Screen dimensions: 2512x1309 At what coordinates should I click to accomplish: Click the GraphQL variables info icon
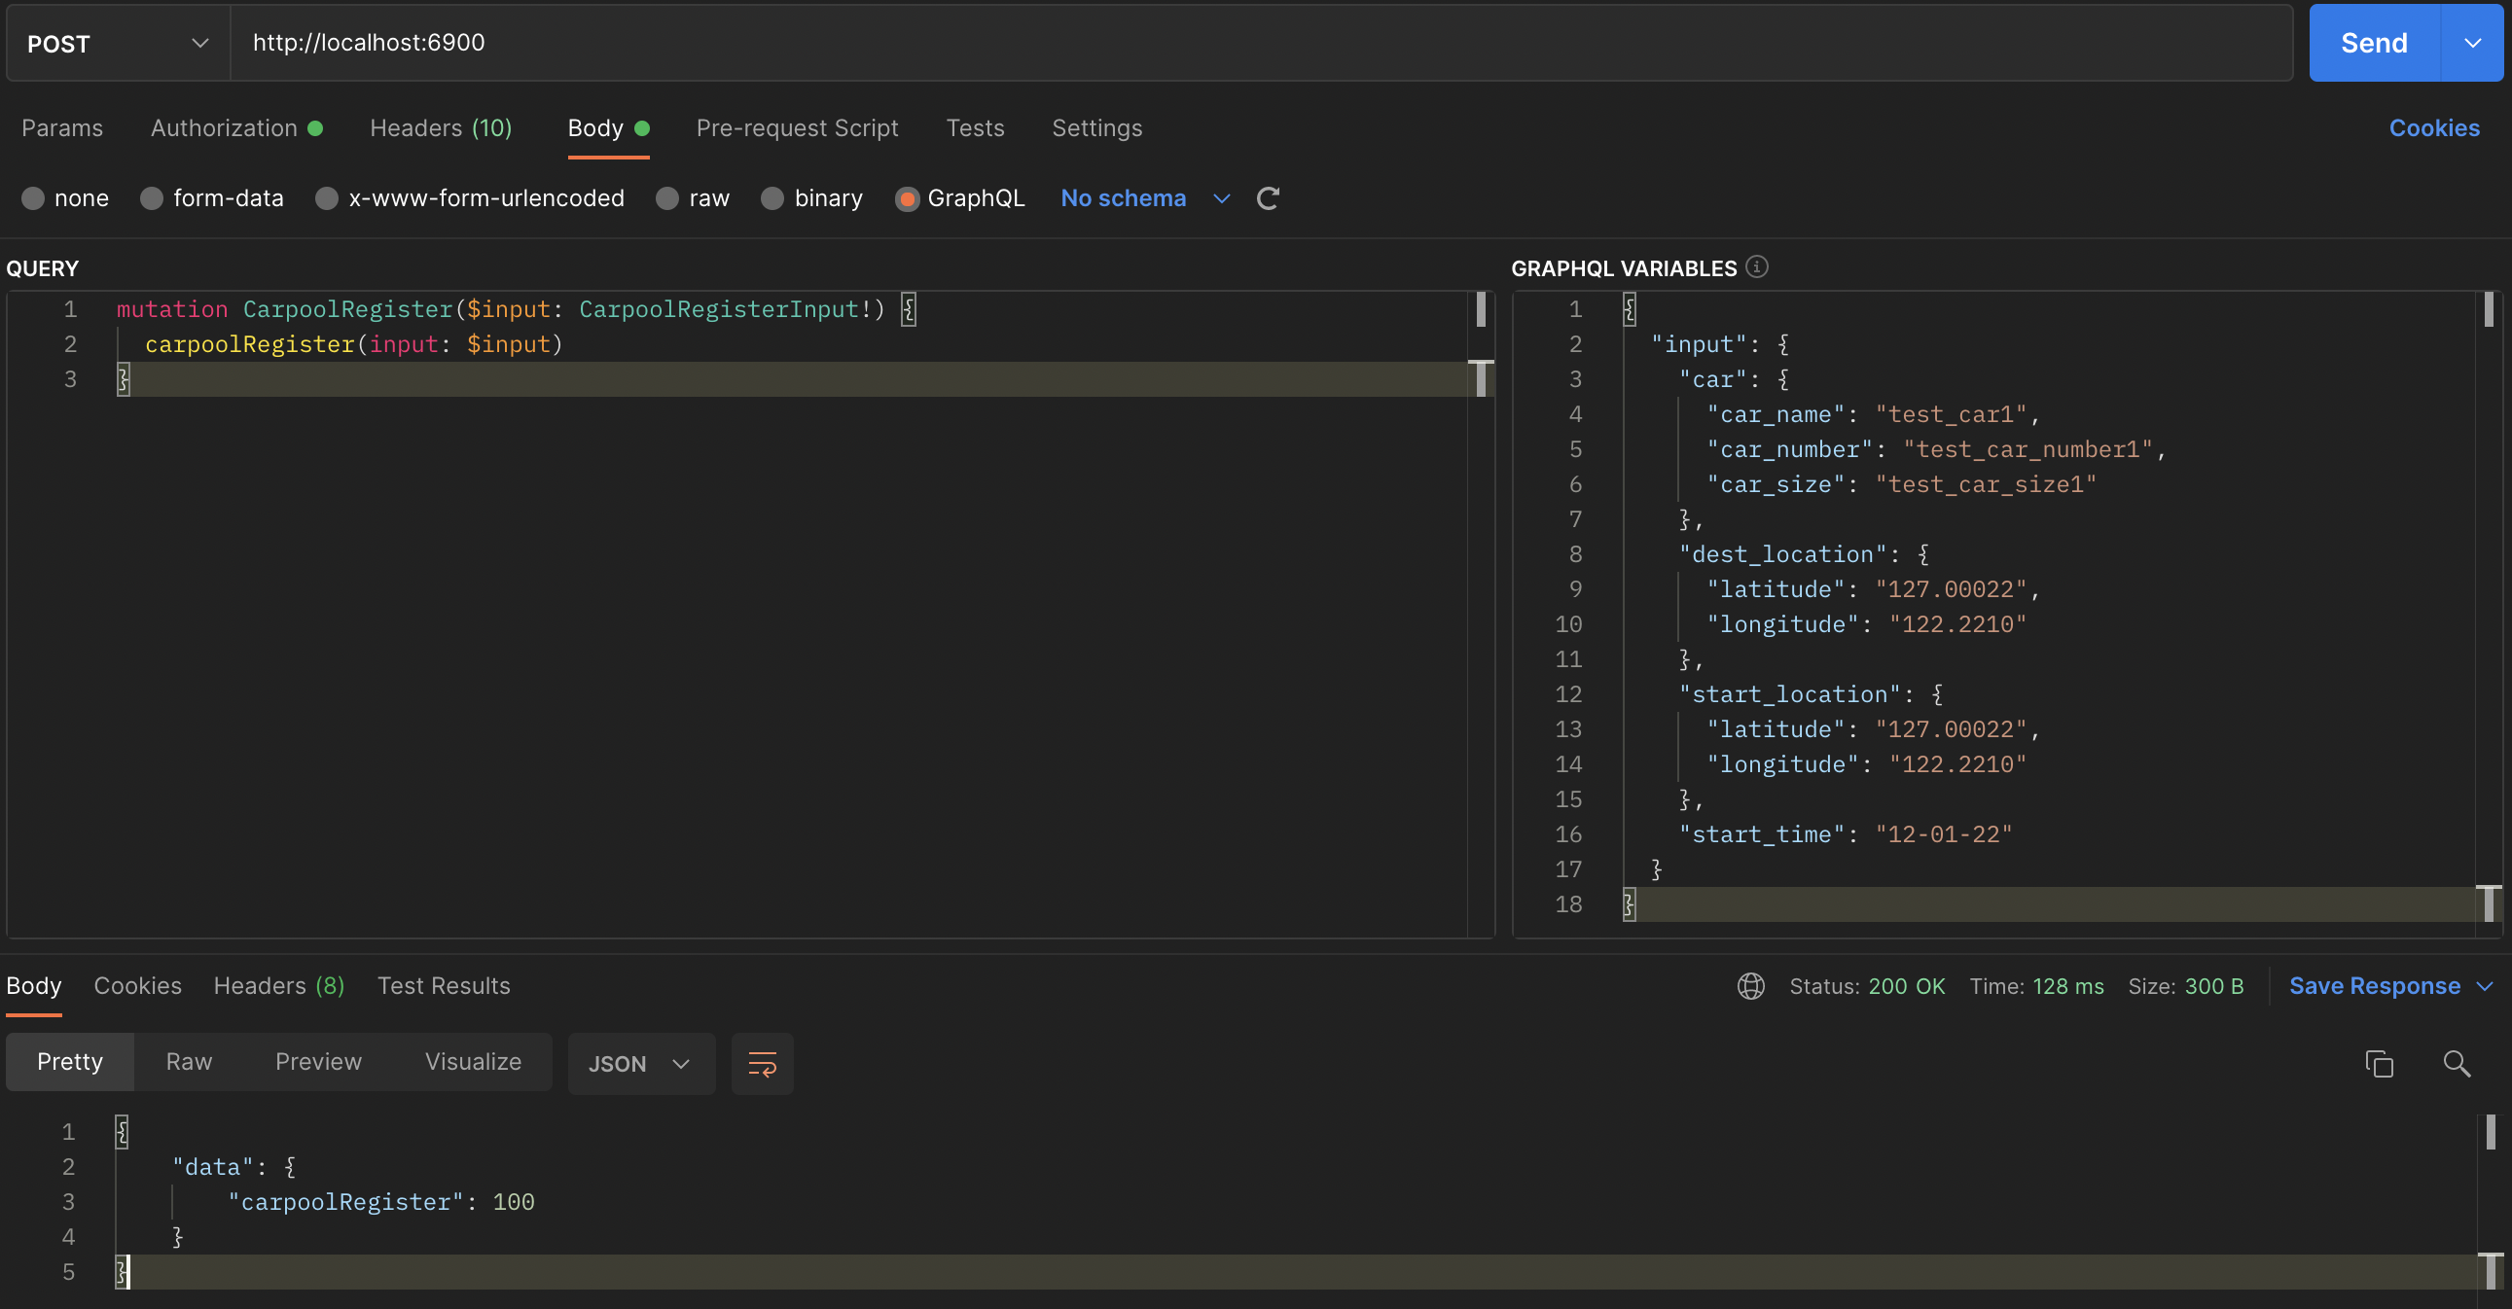1757,267
